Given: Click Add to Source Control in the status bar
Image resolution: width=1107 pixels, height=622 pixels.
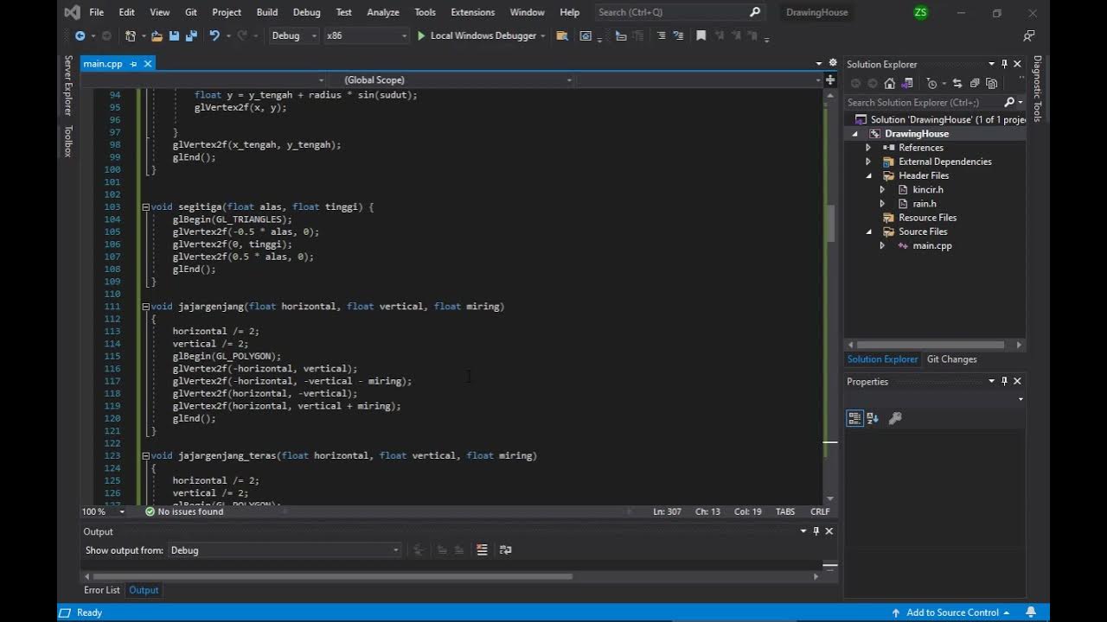Looking at the screenshot, I should (952, 612).
